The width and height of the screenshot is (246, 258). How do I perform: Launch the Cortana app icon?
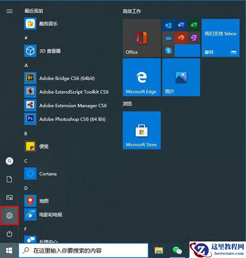coord(30,174)
